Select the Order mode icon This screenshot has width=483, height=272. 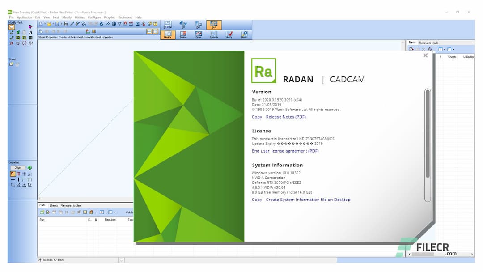pos(198,34)
